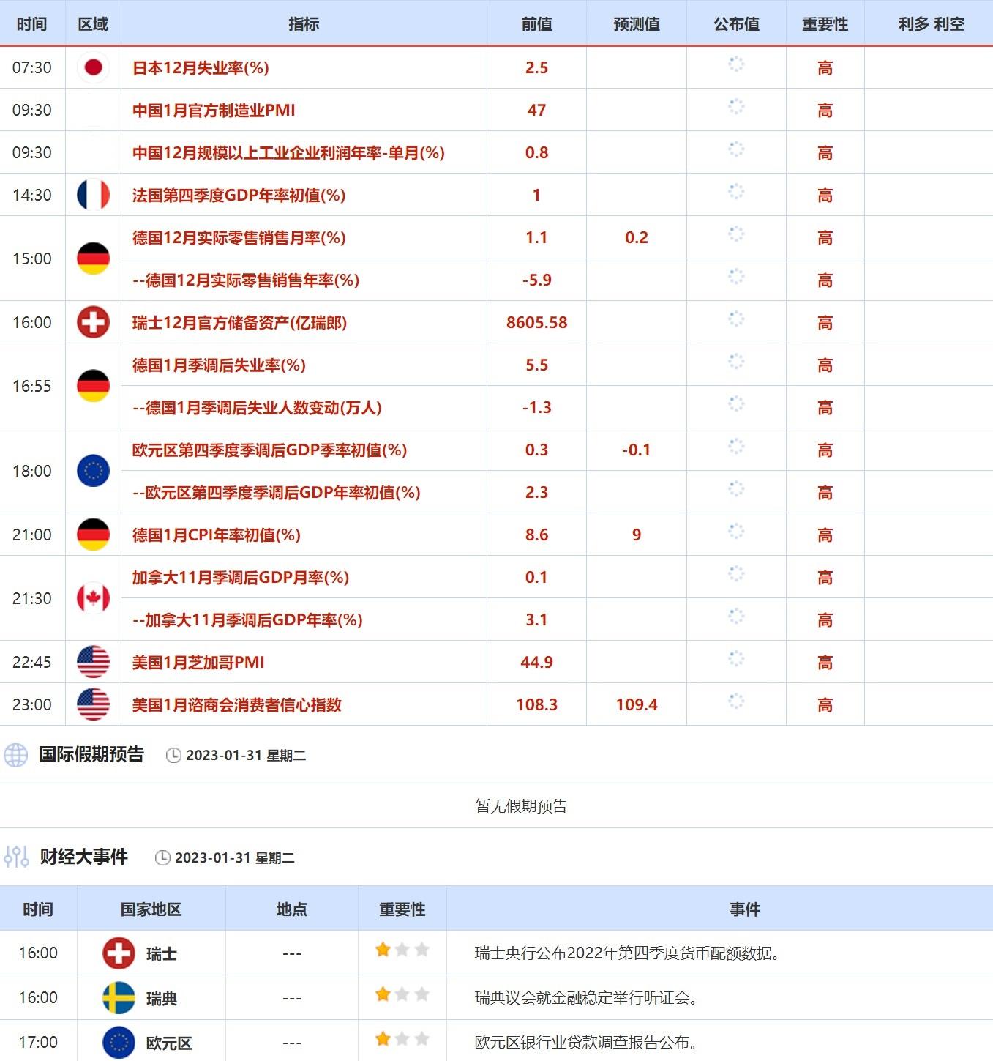Click the globe icon beside 国际假期预告
This screenshot has width=993, height=1061.
pos(16,755)
